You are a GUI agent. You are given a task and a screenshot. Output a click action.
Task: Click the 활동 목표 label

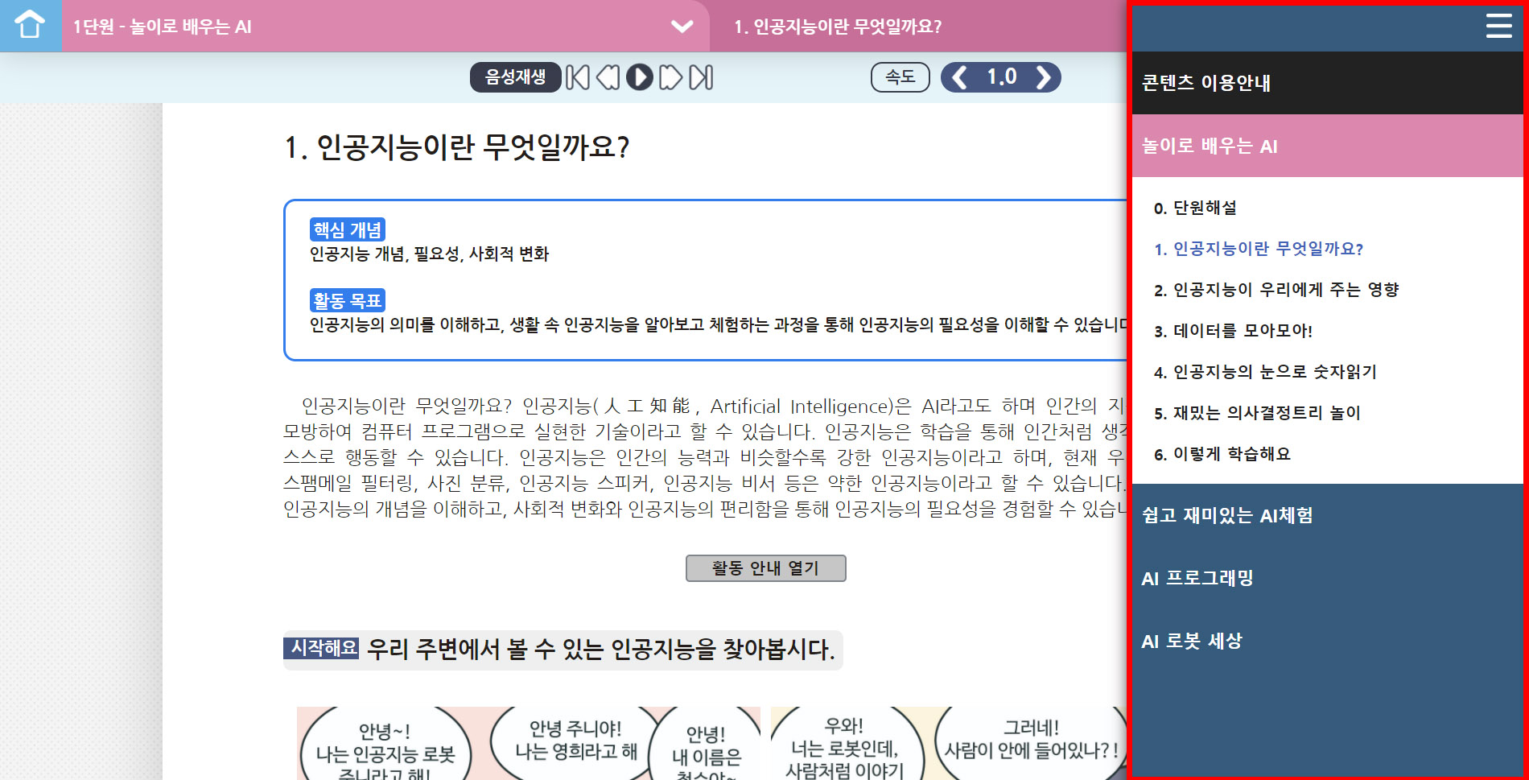click(x=348, y=300)
